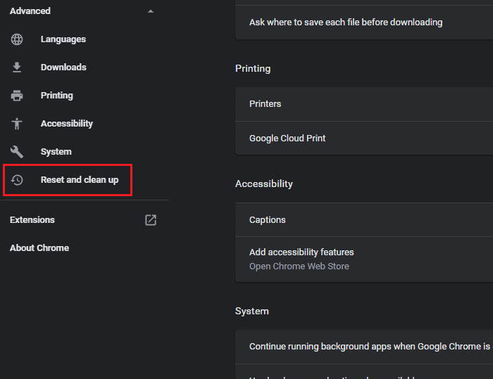Select System in the sidebar
493x379 pixels.
56,152
